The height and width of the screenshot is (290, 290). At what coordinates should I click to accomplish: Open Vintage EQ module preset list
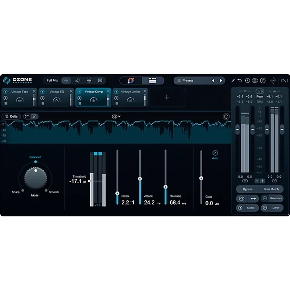42,104
